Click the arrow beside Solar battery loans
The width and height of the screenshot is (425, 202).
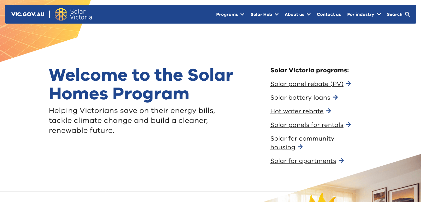click(335, 97)
